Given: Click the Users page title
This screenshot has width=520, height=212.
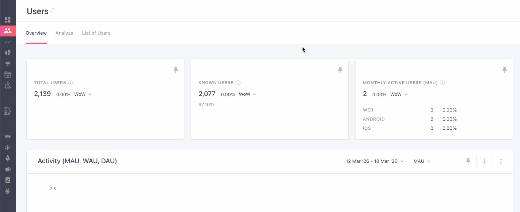Looking at the screenshot, I should point(38,11).
